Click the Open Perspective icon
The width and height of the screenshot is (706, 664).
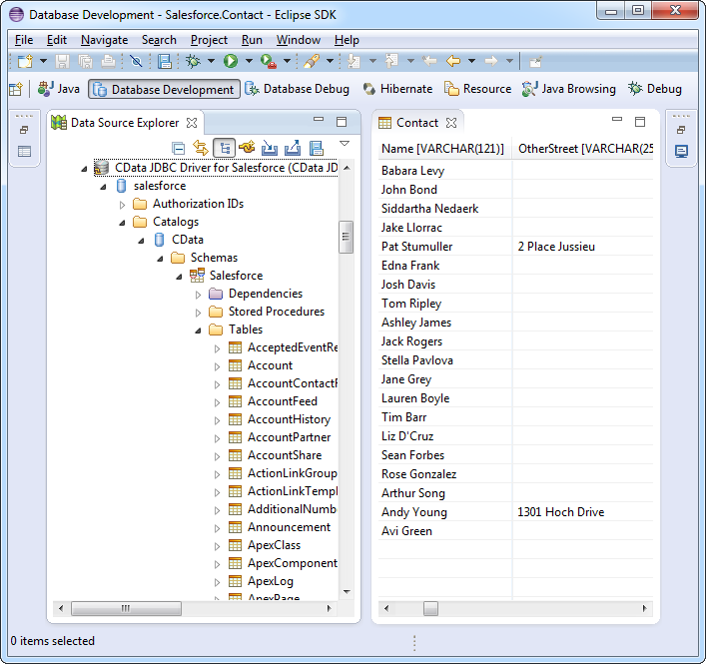point(15,89)
